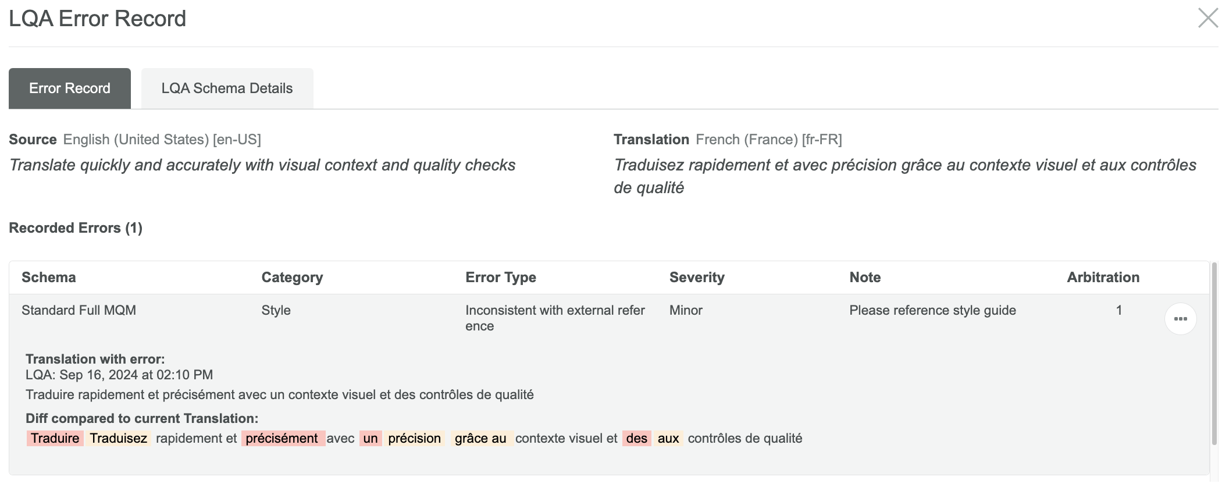Switch back to the Error Record tab
Screen dimensions: 1229x491
[68, 88]
